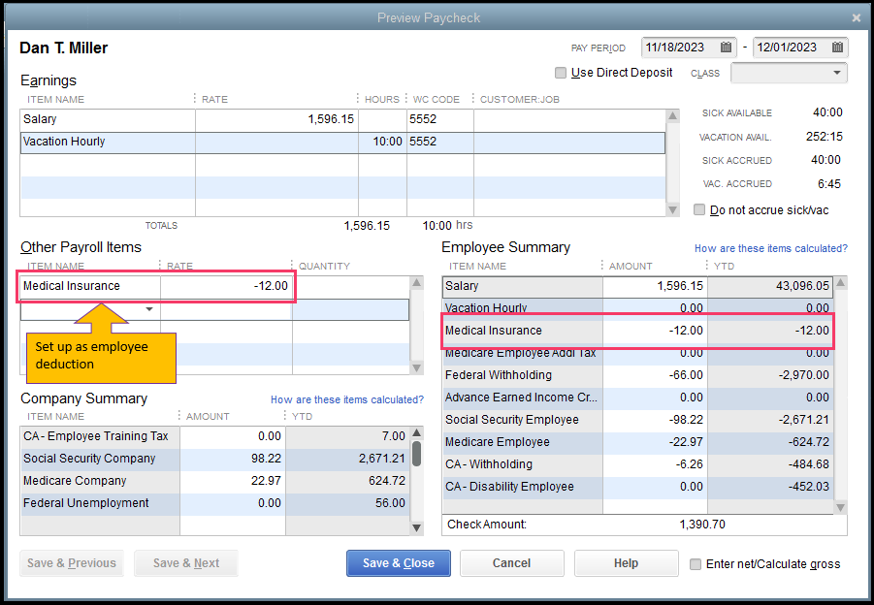Check the Use Direct Deposit box
This screenshot has height=605, width=874.
tap(560, 73)
